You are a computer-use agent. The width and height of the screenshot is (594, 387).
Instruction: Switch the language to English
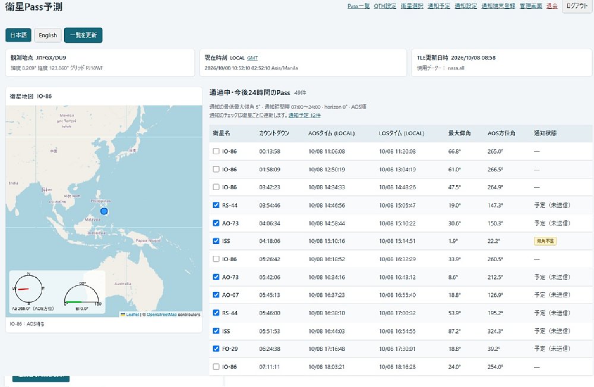point(48,35)
